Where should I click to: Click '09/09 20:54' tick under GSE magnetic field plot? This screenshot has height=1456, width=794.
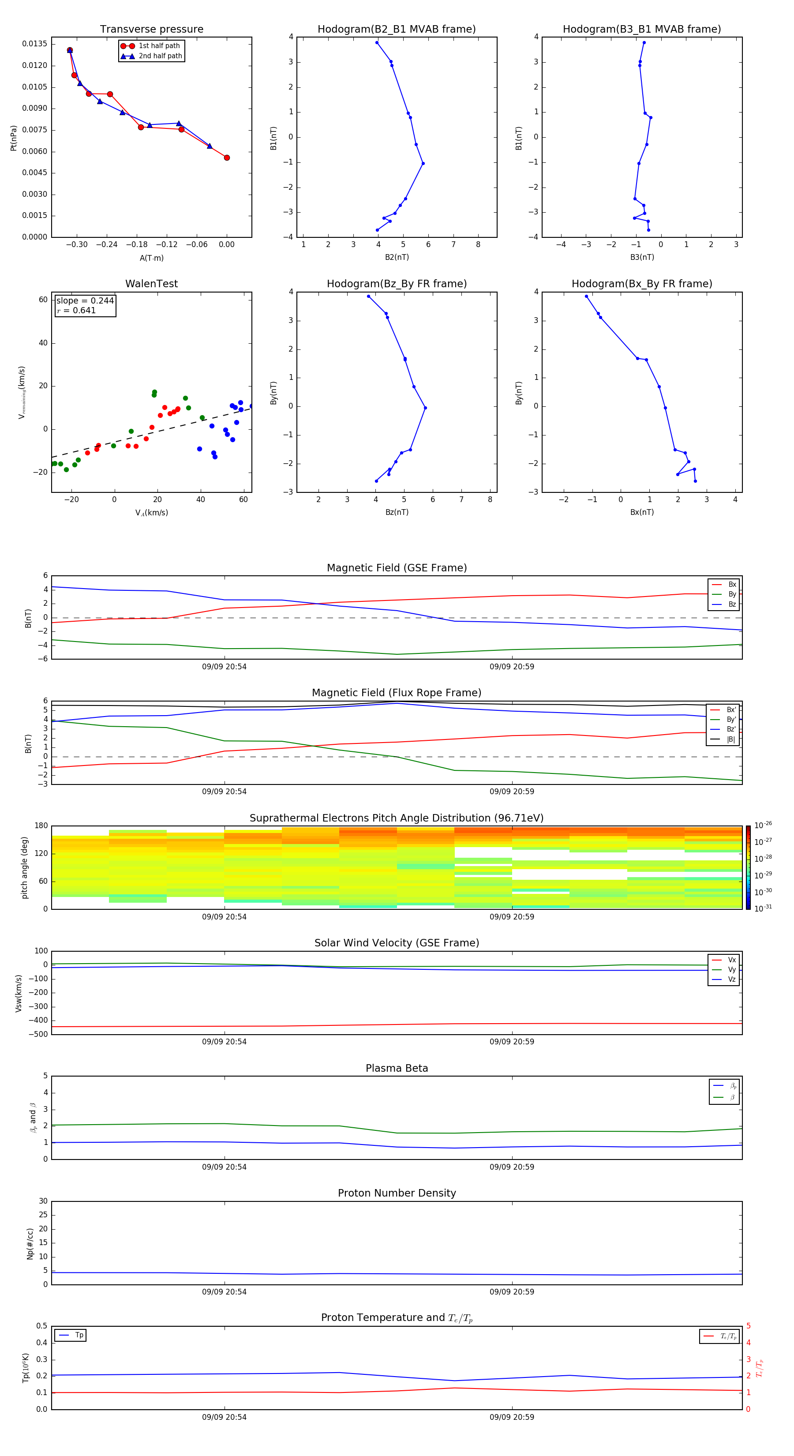[225, 667]
